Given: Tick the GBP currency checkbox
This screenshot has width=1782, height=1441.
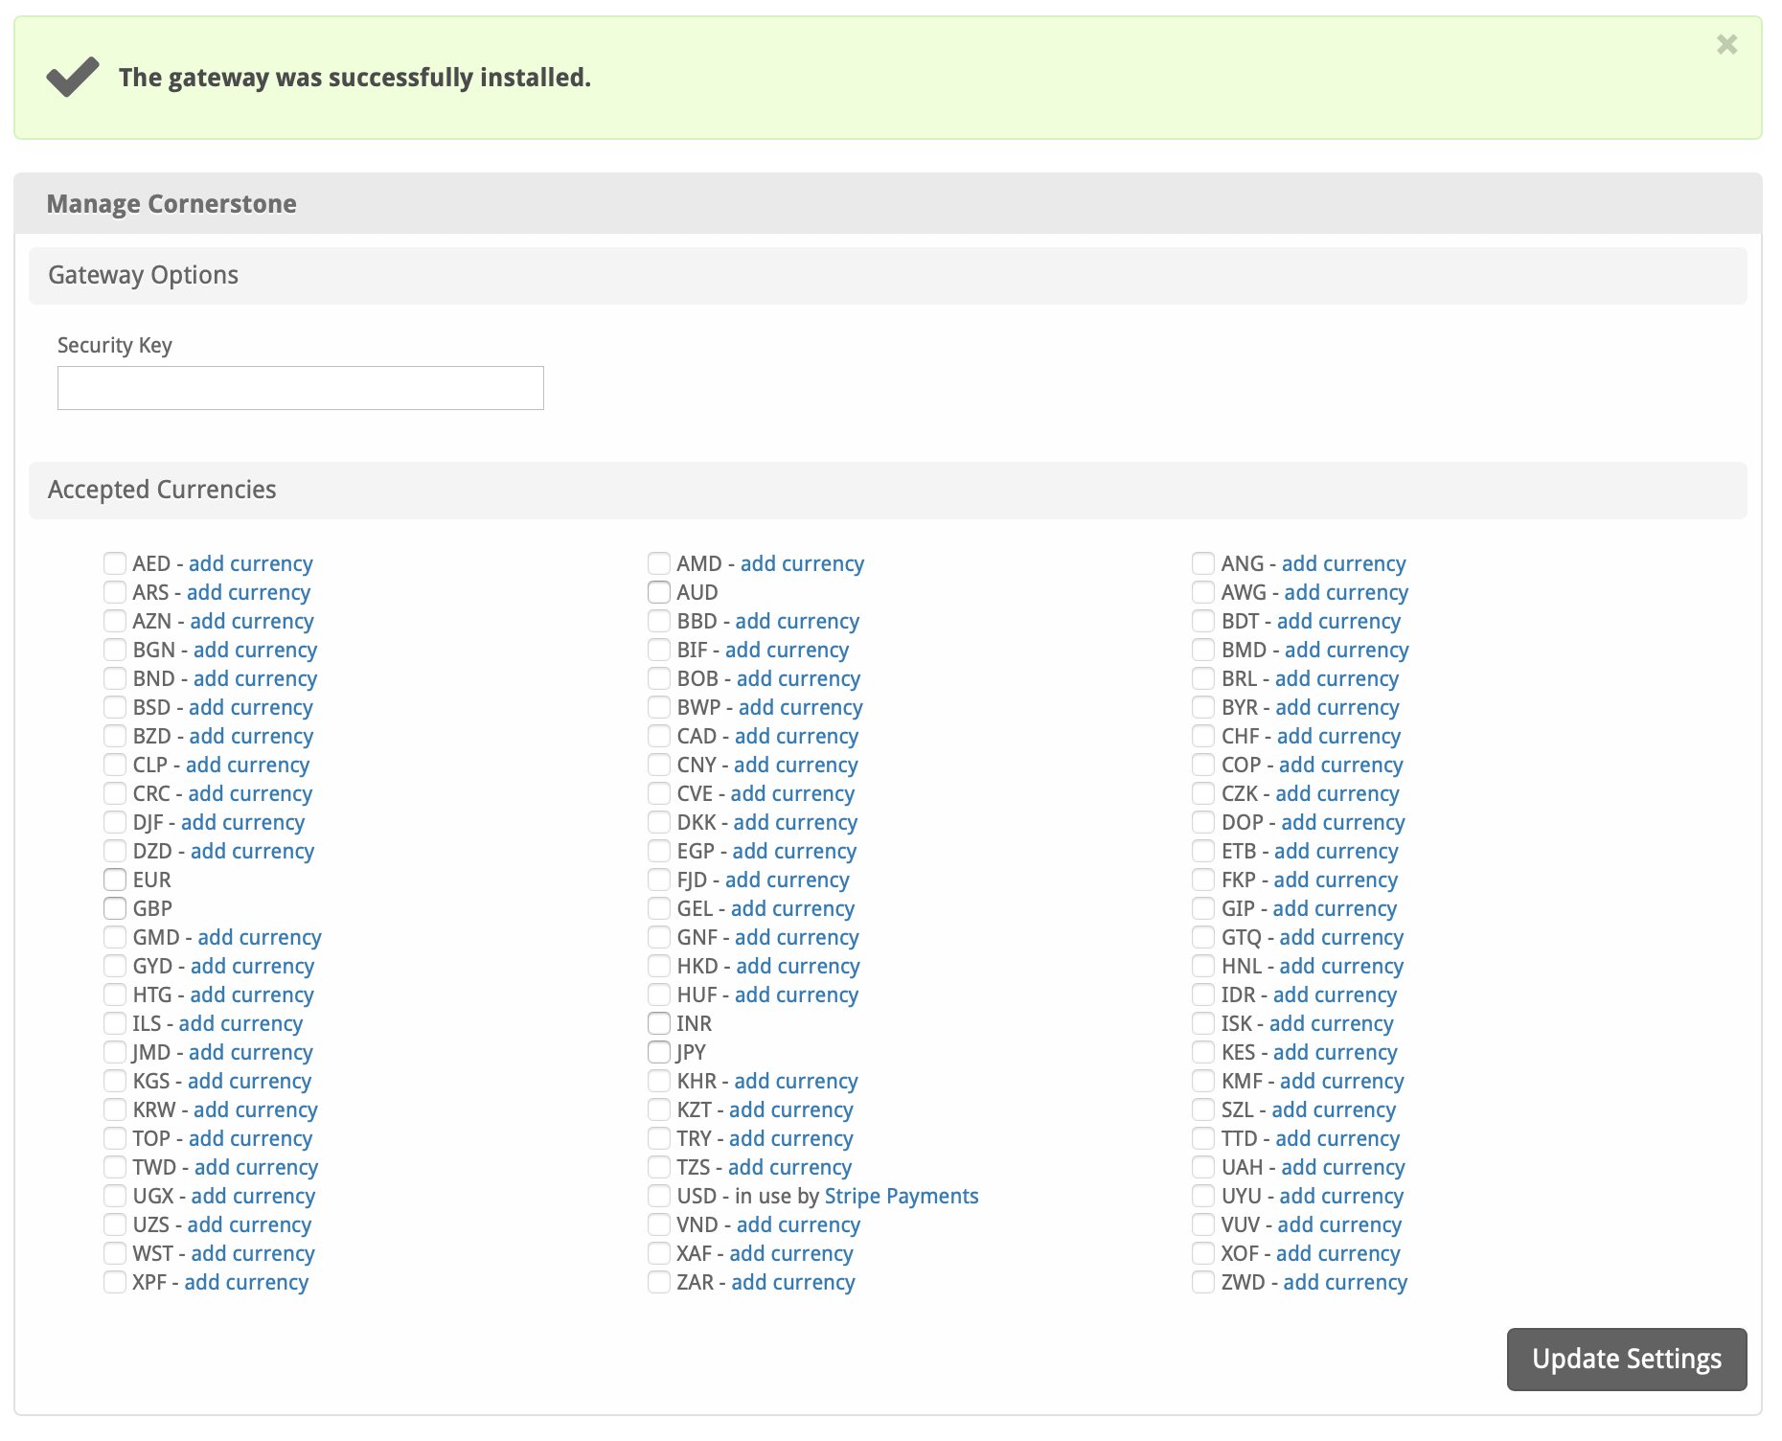Looking at the screenshot, I should click(115, 908).
